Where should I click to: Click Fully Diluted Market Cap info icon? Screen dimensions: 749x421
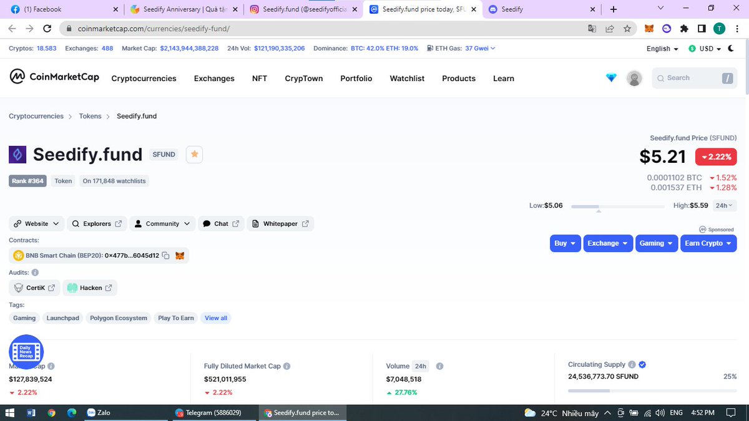(x=286, y=366)
